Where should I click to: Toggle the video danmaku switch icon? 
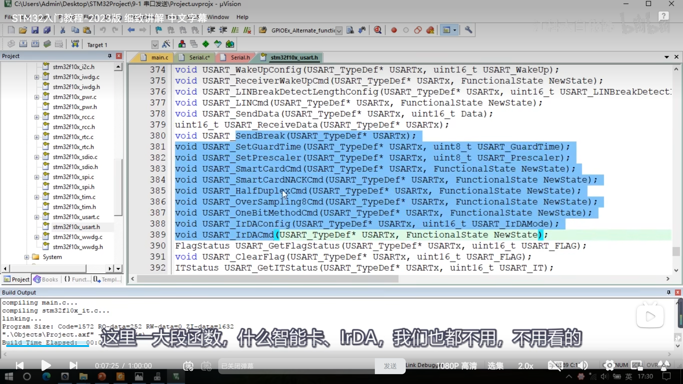click(x=188, y=366)
